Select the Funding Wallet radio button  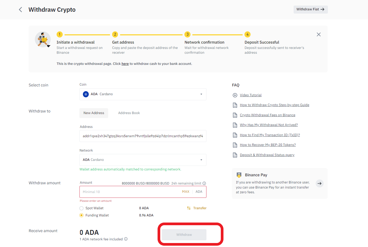tap(82, 215)
